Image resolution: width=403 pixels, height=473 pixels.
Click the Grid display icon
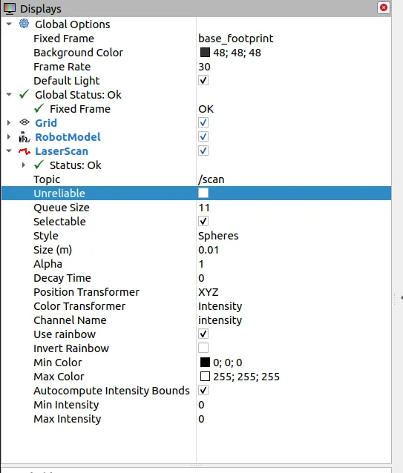[24, 122]
